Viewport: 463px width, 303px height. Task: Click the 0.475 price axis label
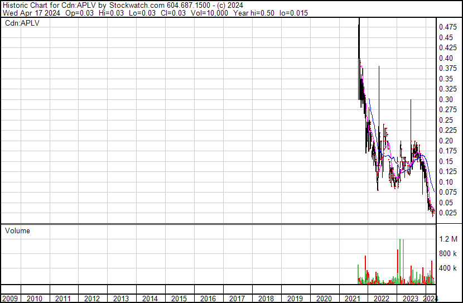pos(448,27)
